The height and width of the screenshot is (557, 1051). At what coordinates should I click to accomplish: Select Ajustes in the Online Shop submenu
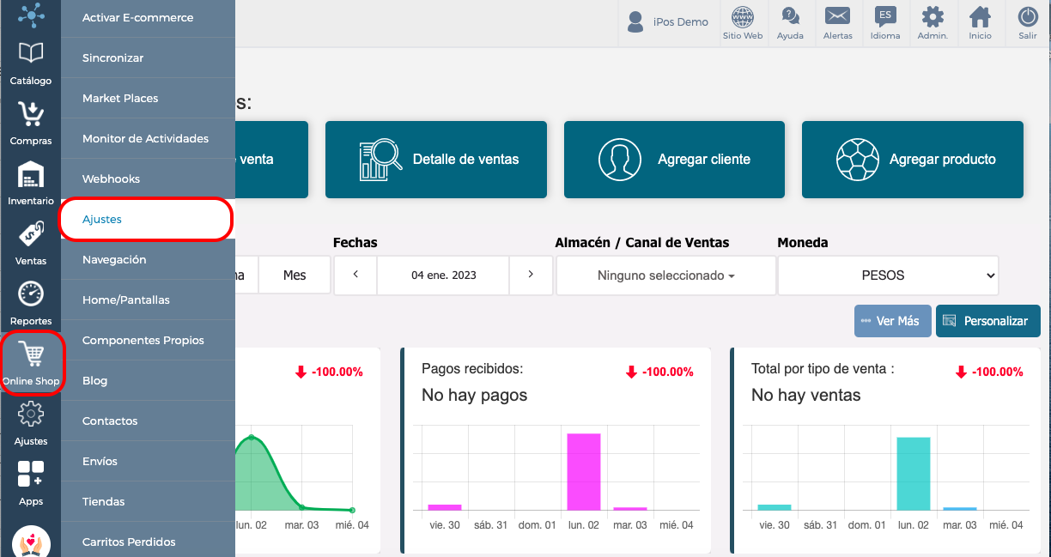[x=146, y=219]
